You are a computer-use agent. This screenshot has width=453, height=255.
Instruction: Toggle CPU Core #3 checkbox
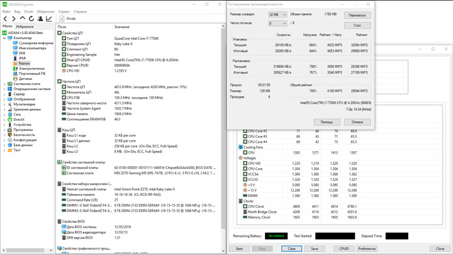[x=245, y=137]
